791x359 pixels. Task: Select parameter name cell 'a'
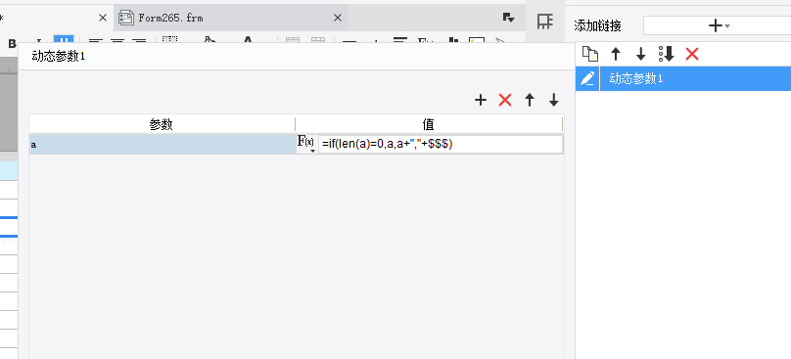(162, 144)
